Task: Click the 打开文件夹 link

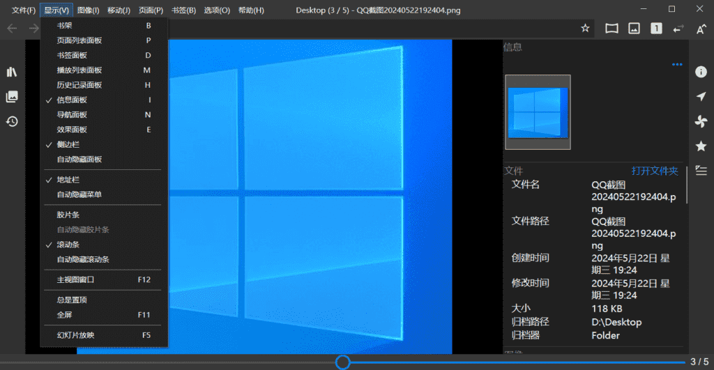Action: [654, 171]
